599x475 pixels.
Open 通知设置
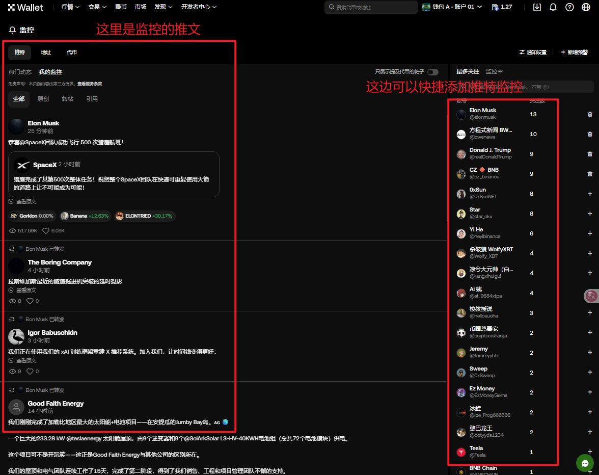coord(533,52)
